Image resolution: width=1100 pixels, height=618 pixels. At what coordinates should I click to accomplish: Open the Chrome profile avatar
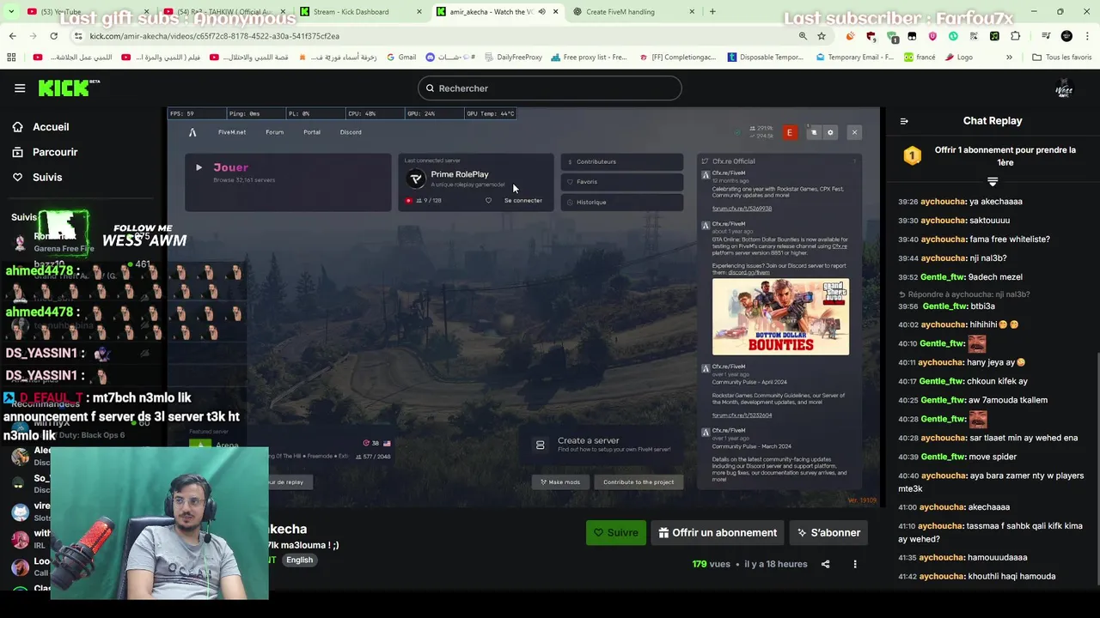[1066, 36]
